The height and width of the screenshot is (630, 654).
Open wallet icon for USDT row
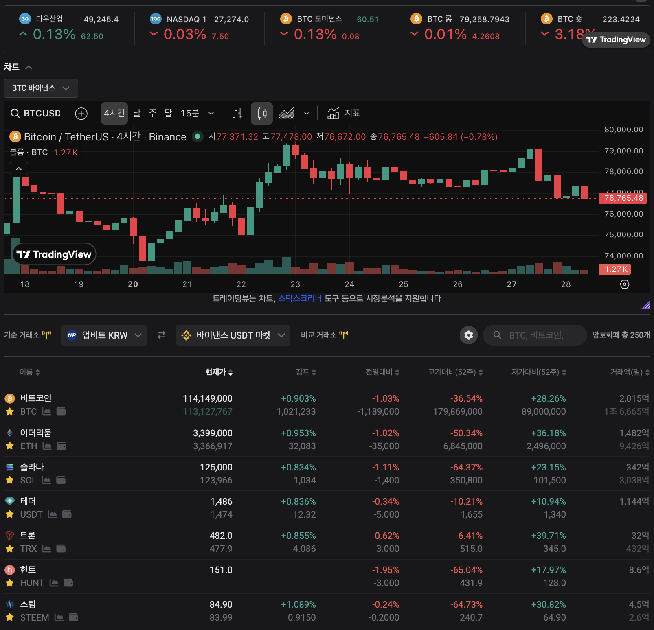tap(67, 514)
